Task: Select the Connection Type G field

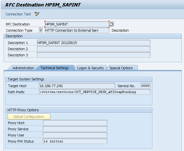Action: (41, 31)
